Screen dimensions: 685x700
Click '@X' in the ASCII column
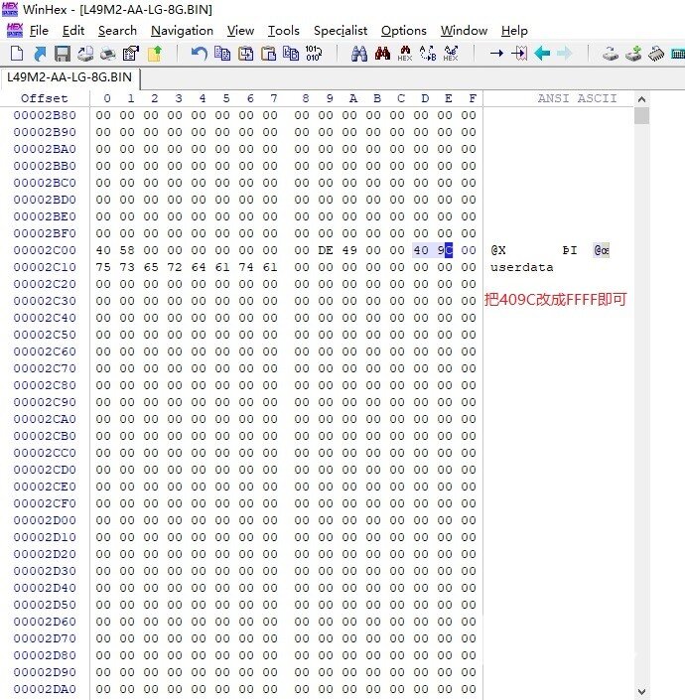[x=498, y=250]
